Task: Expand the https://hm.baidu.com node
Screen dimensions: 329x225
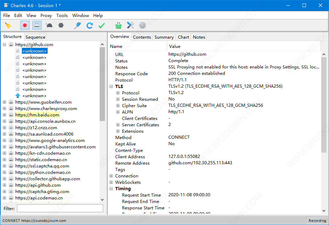Action: [x=4, y=115]
